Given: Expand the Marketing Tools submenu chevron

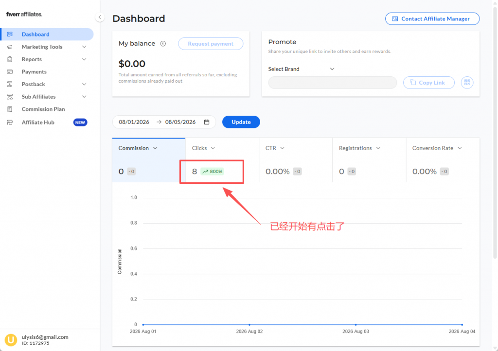Looking at the screenshot, I should pos(84,47).
